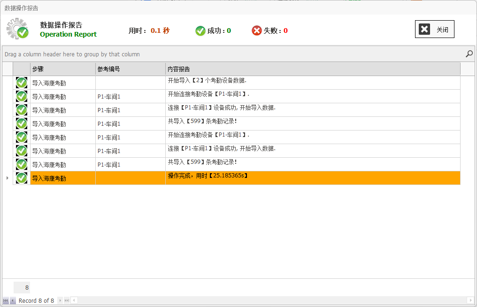
Task: Go to first record using navigator icon
Action: click(5, 300)
